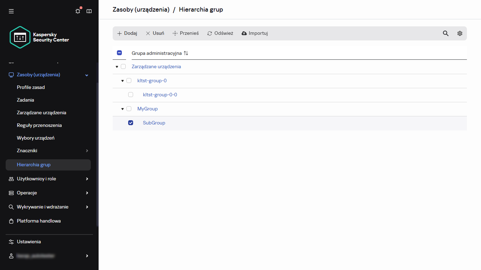
Task: Open table settings via gear icon
Action: (460, 33)
